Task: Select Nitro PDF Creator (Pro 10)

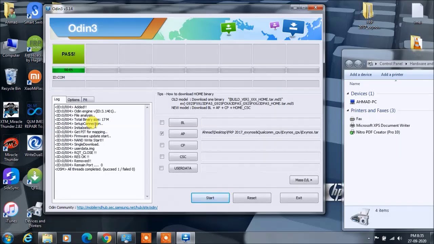Action: pyautogui.click(x=375, y=132)
